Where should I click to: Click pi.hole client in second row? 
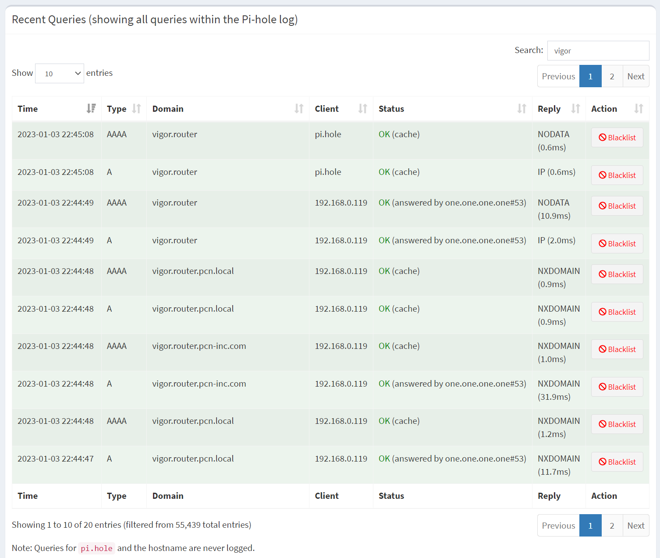click(328, 172)
